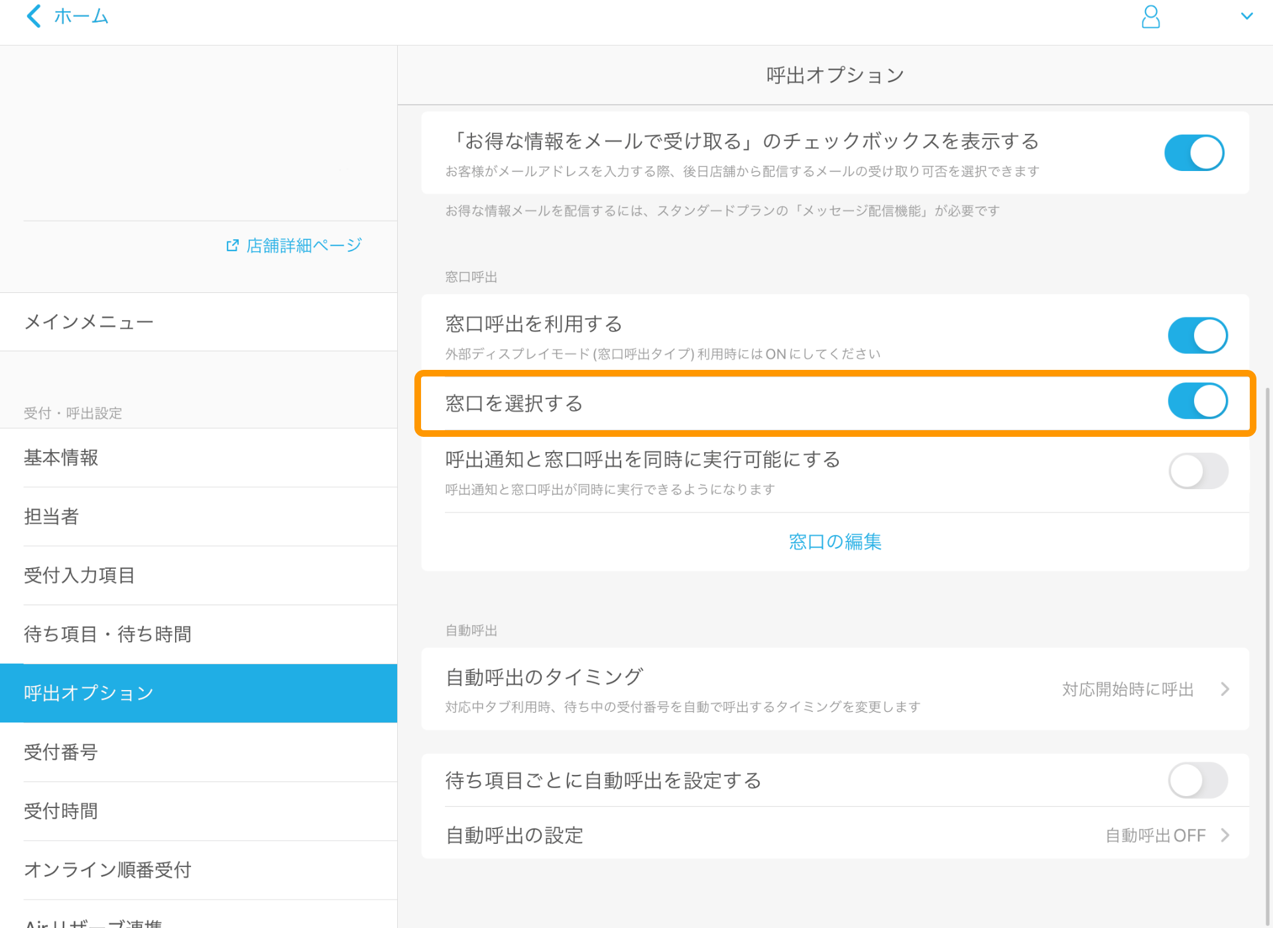Go back to ホーム
Image resolution: width=1273 pixels, height=928 pixels.
[x=81, y=16]
